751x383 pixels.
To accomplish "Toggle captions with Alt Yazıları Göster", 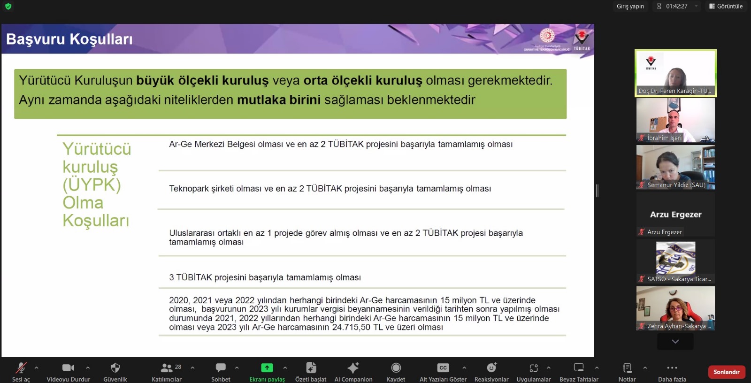I will 443,368.
